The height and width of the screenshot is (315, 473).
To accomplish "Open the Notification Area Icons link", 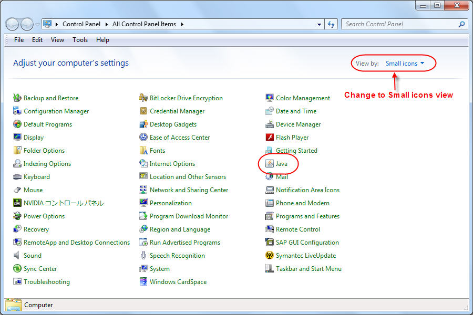I will coord(307,190).
